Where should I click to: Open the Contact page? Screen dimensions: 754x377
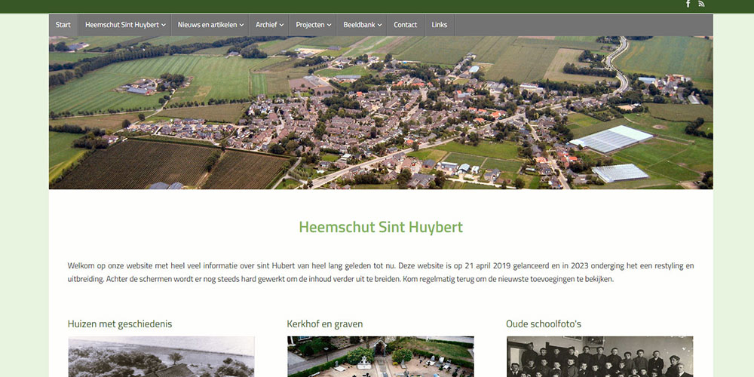coord(406,25)
